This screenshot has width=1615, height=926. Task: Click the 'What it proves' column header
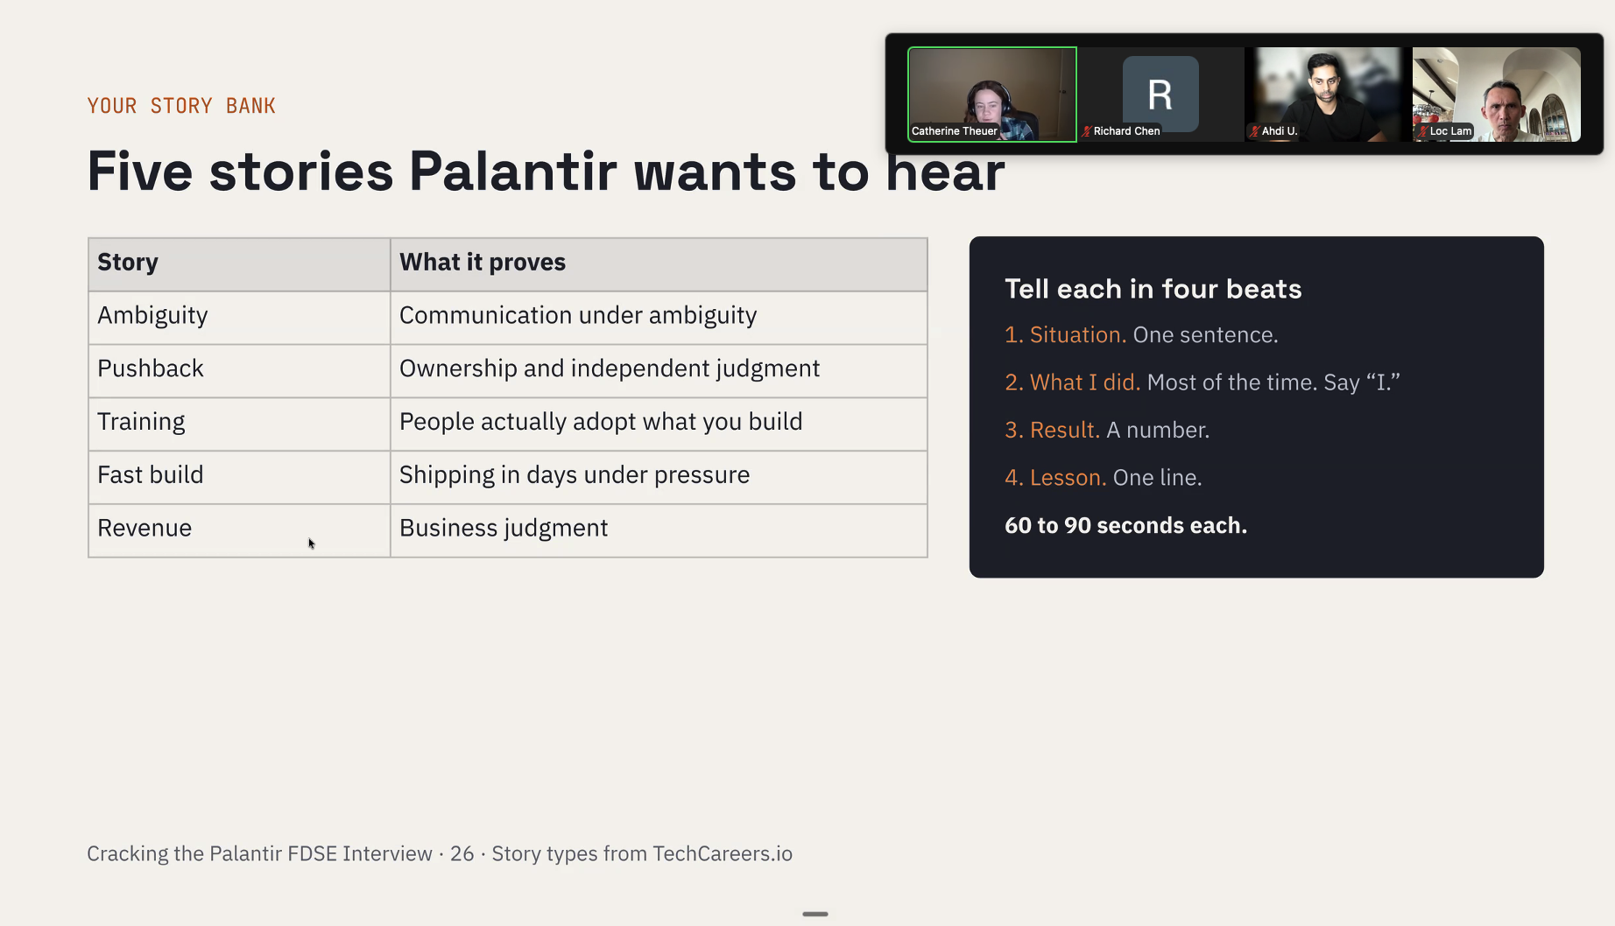pos(659,263)
